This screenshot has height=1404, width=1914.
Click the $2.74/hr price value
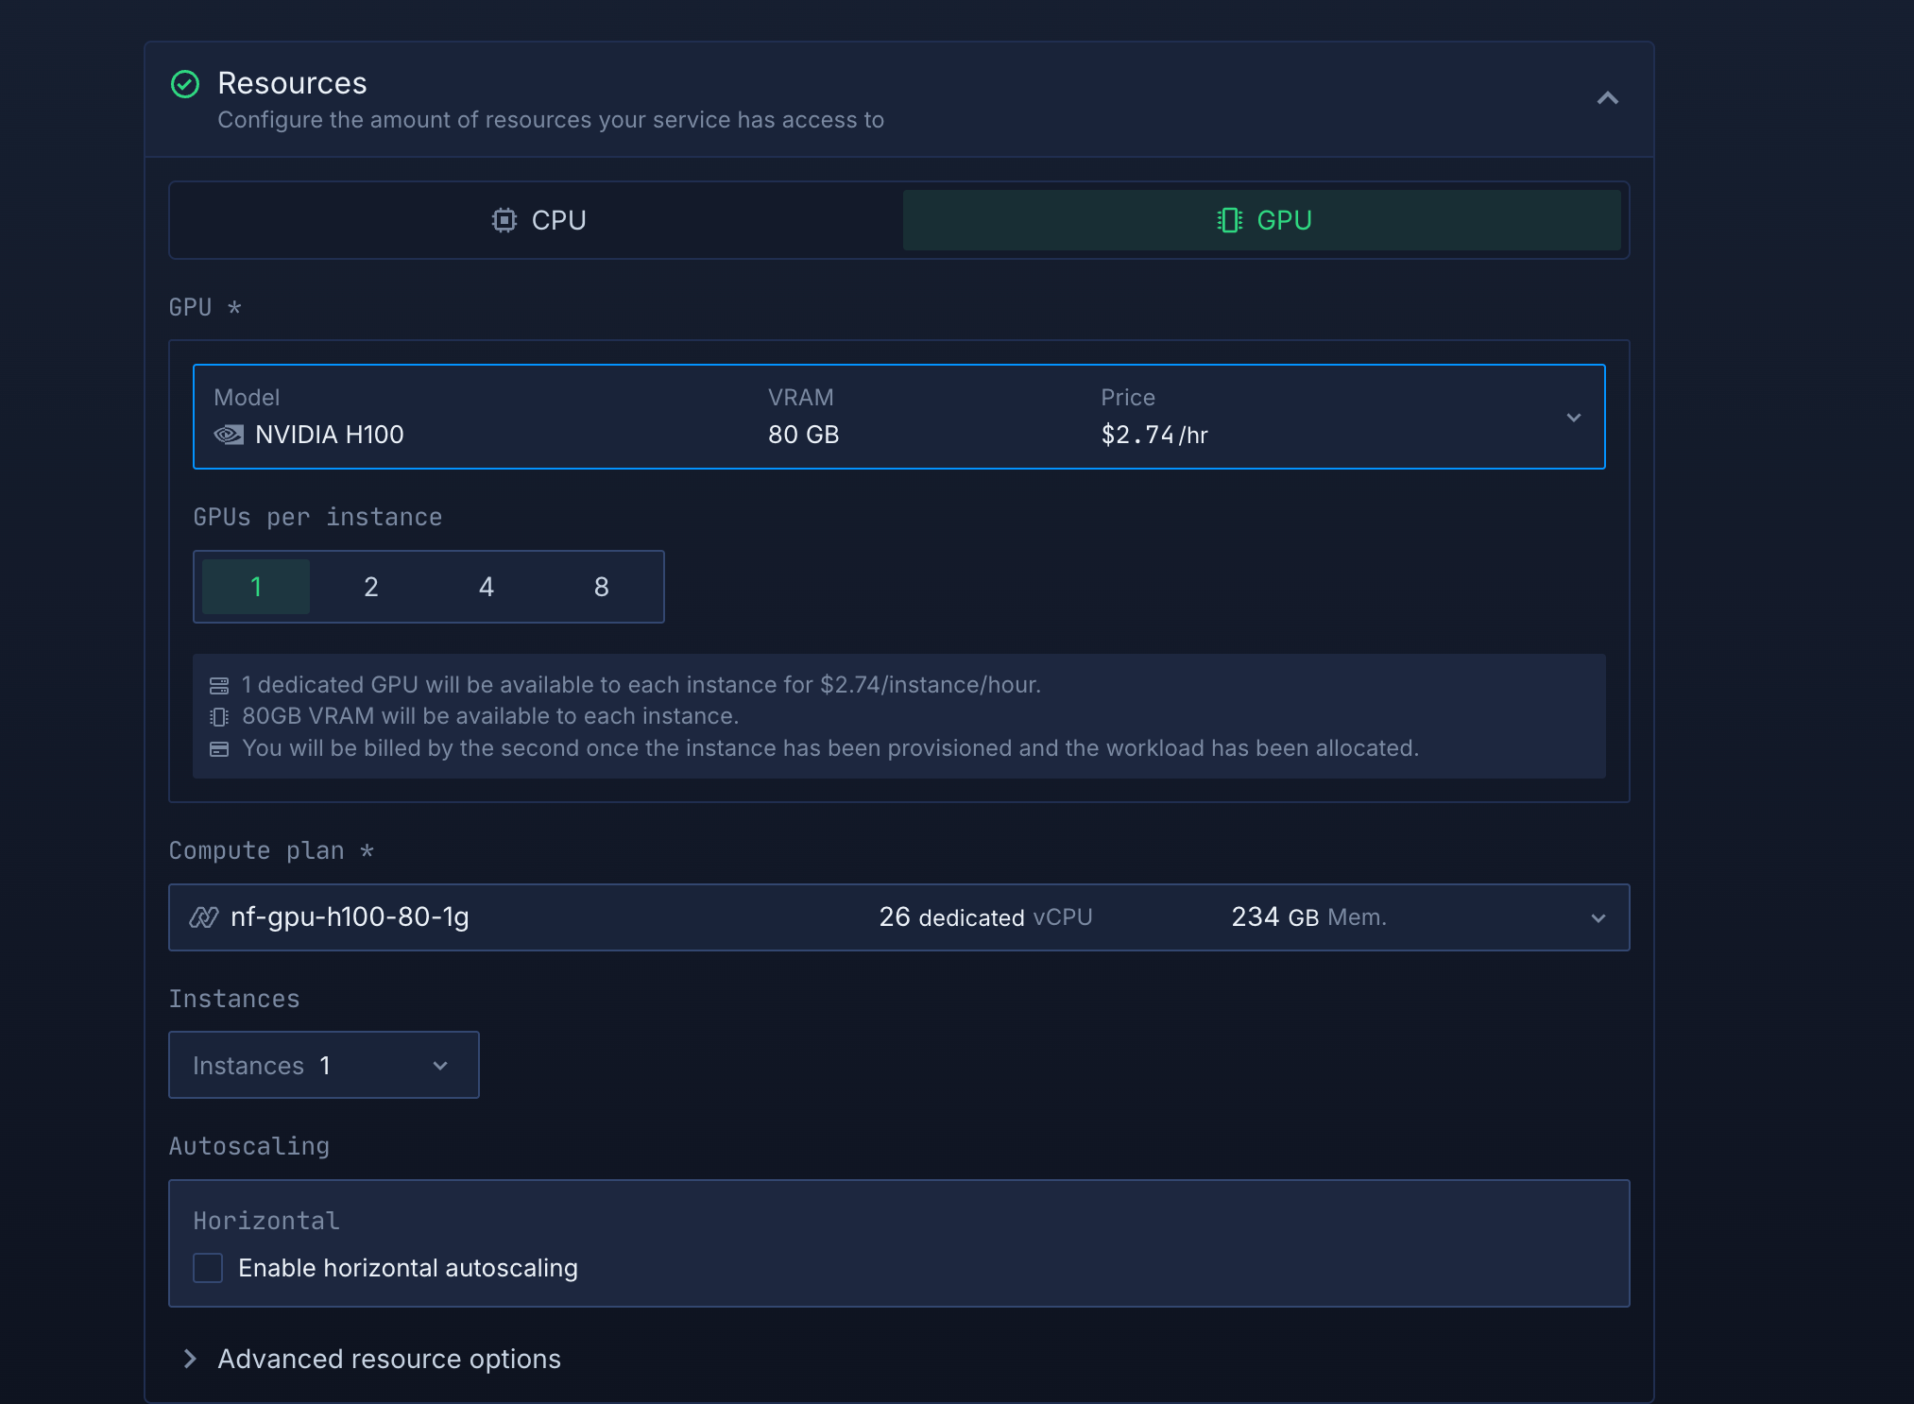pos(1154,435)
